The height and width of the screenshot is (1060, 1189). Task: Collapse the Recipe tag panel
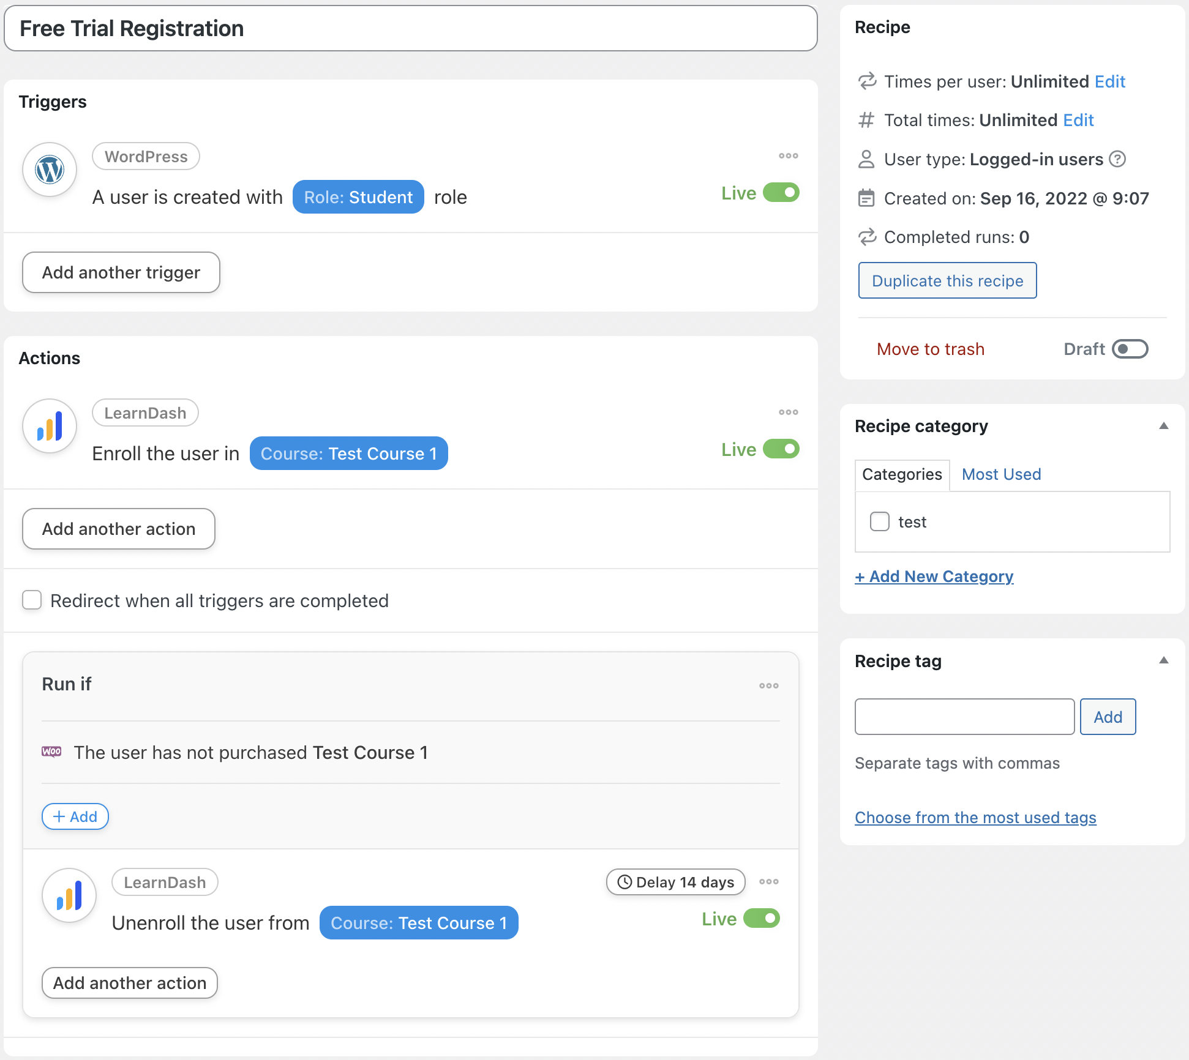pyautogui.click(x=1163, y=660)
